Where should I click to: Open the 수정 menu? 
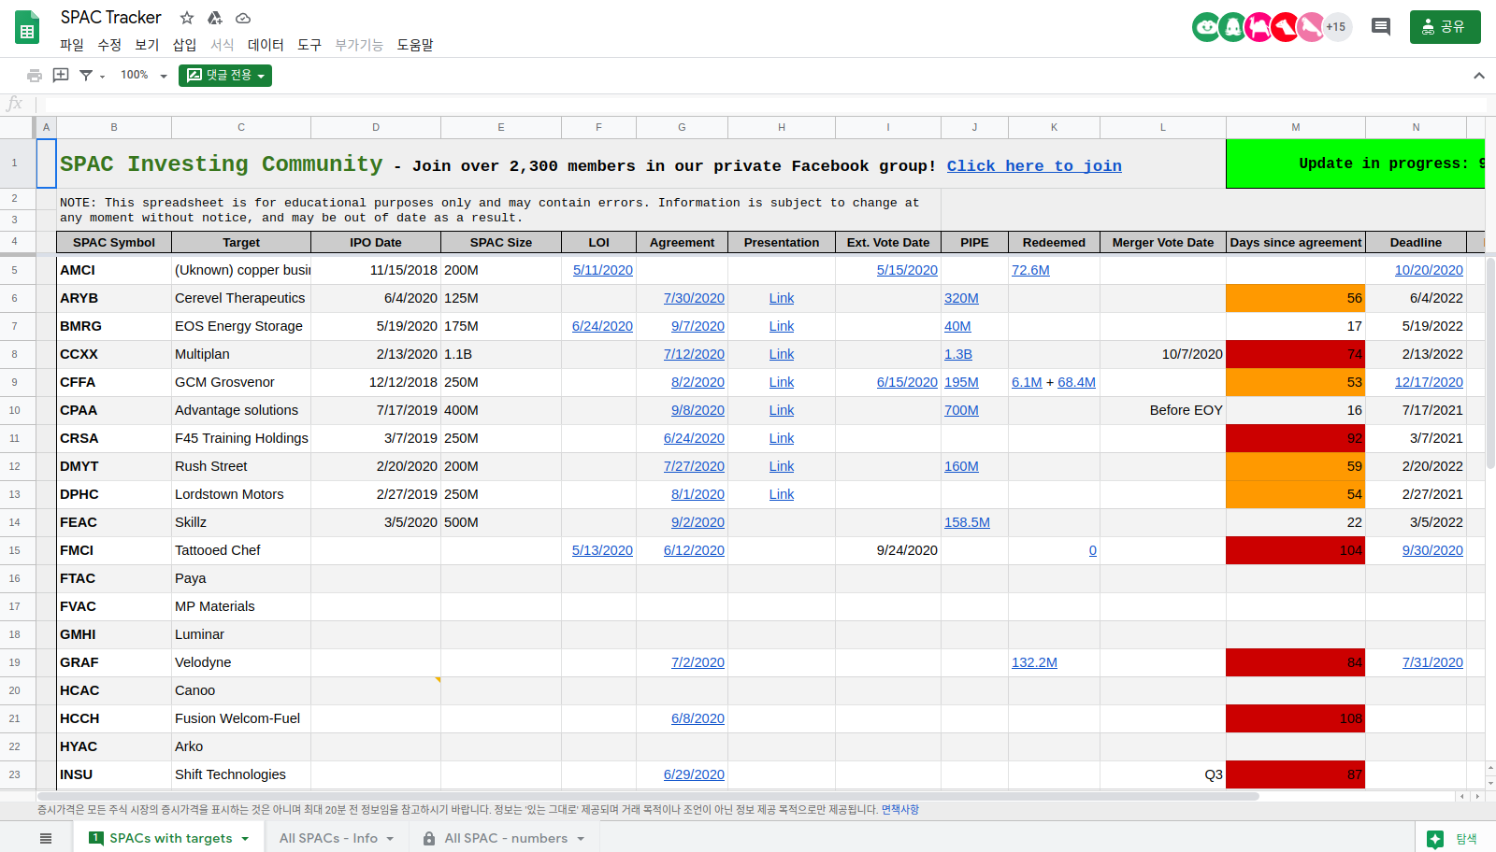click(x=109, y=45)
